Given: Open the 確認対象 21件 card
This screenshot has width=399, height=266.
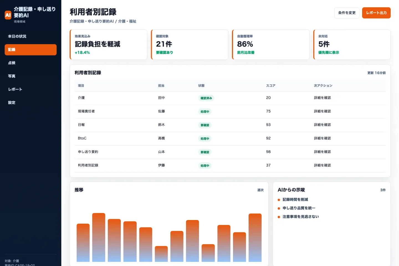Looking at the screenshot, I should pos(190,44).
